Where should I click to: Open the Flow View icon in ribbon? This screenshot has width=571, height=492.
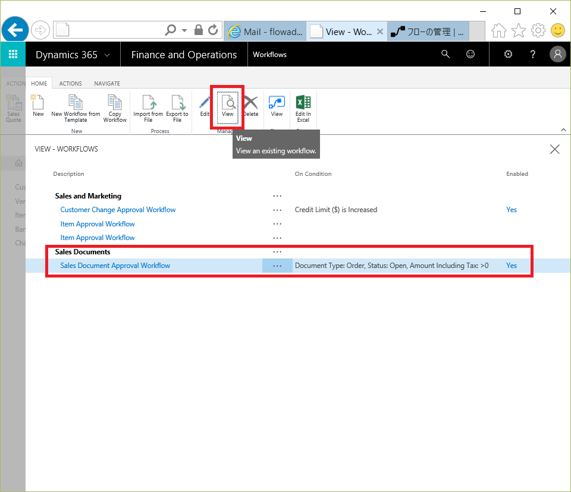[x=277, y=106]
